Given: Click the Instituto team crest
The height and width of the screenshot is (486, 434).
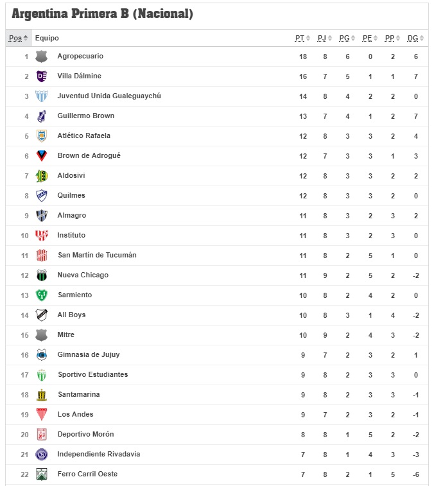Looking at the screenshot, I should pos(42,236).
